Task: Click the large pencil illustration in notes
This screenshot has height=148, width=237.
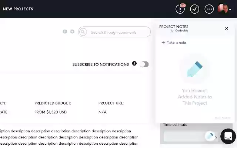Action: pyautogui.click(x=195, y=69)
